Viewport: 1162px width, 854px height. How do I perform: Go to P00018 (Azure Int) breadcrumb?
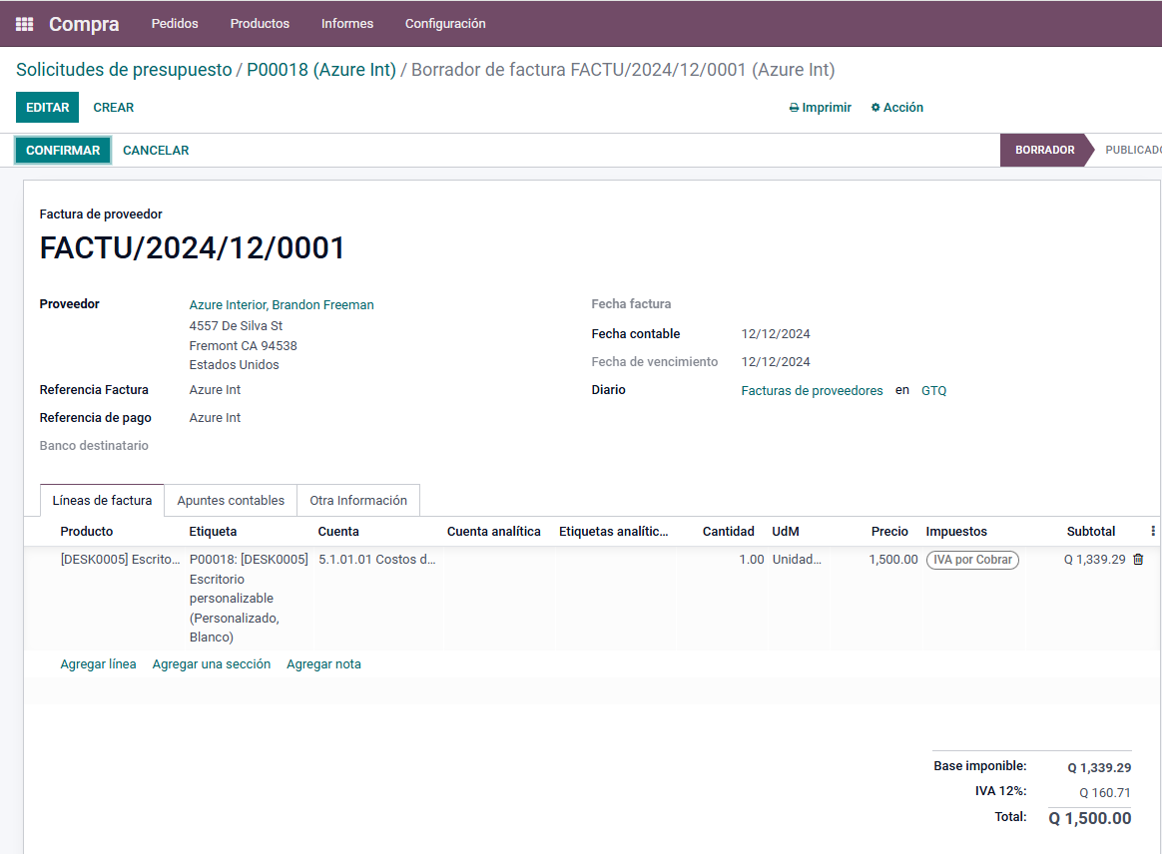(321, 70)
